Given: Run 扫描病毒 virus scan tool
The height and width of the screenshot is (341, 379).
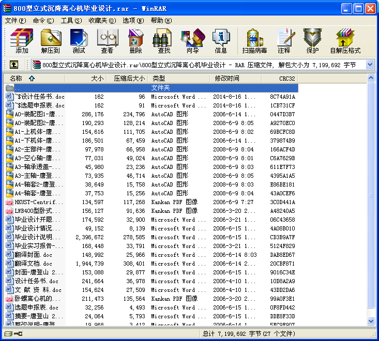Looking at the screenshot, I should pyautogui.click(x=254, y=41).
